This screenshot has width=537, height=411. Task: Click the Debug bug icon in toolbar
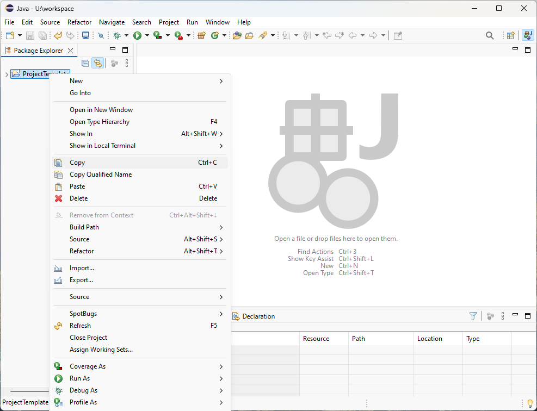click(x=116, y=36)
